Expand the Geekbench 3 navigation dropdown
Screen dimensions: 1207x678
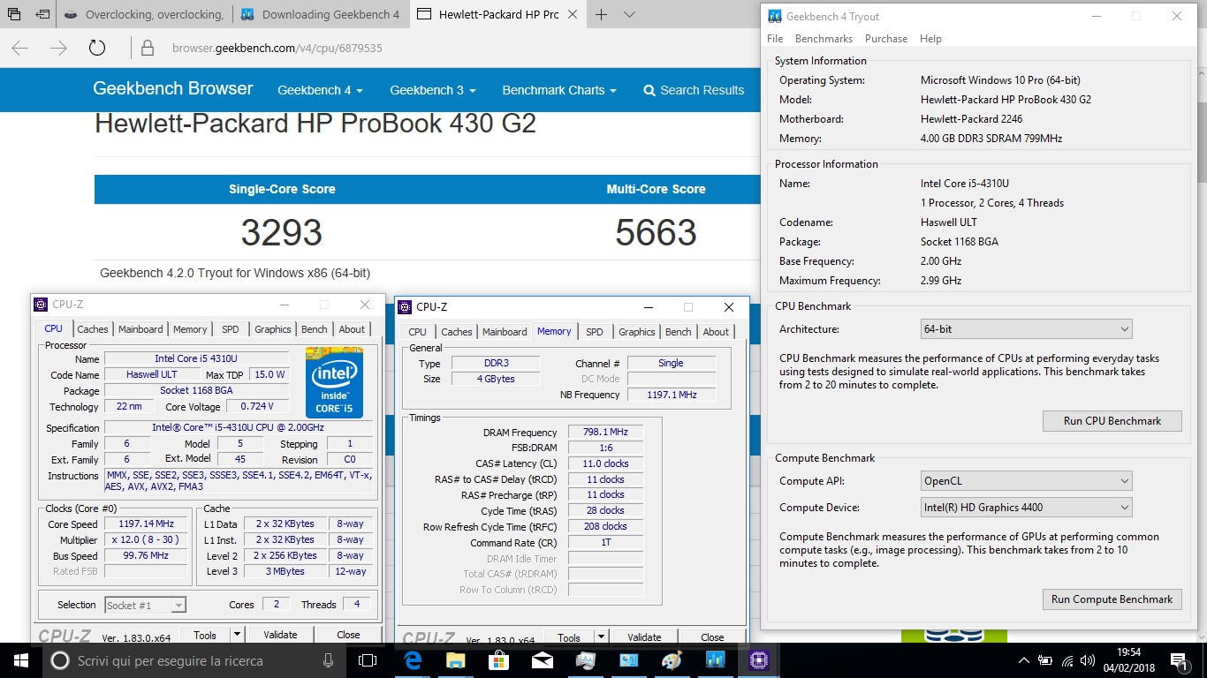click(x=433, y=90)
